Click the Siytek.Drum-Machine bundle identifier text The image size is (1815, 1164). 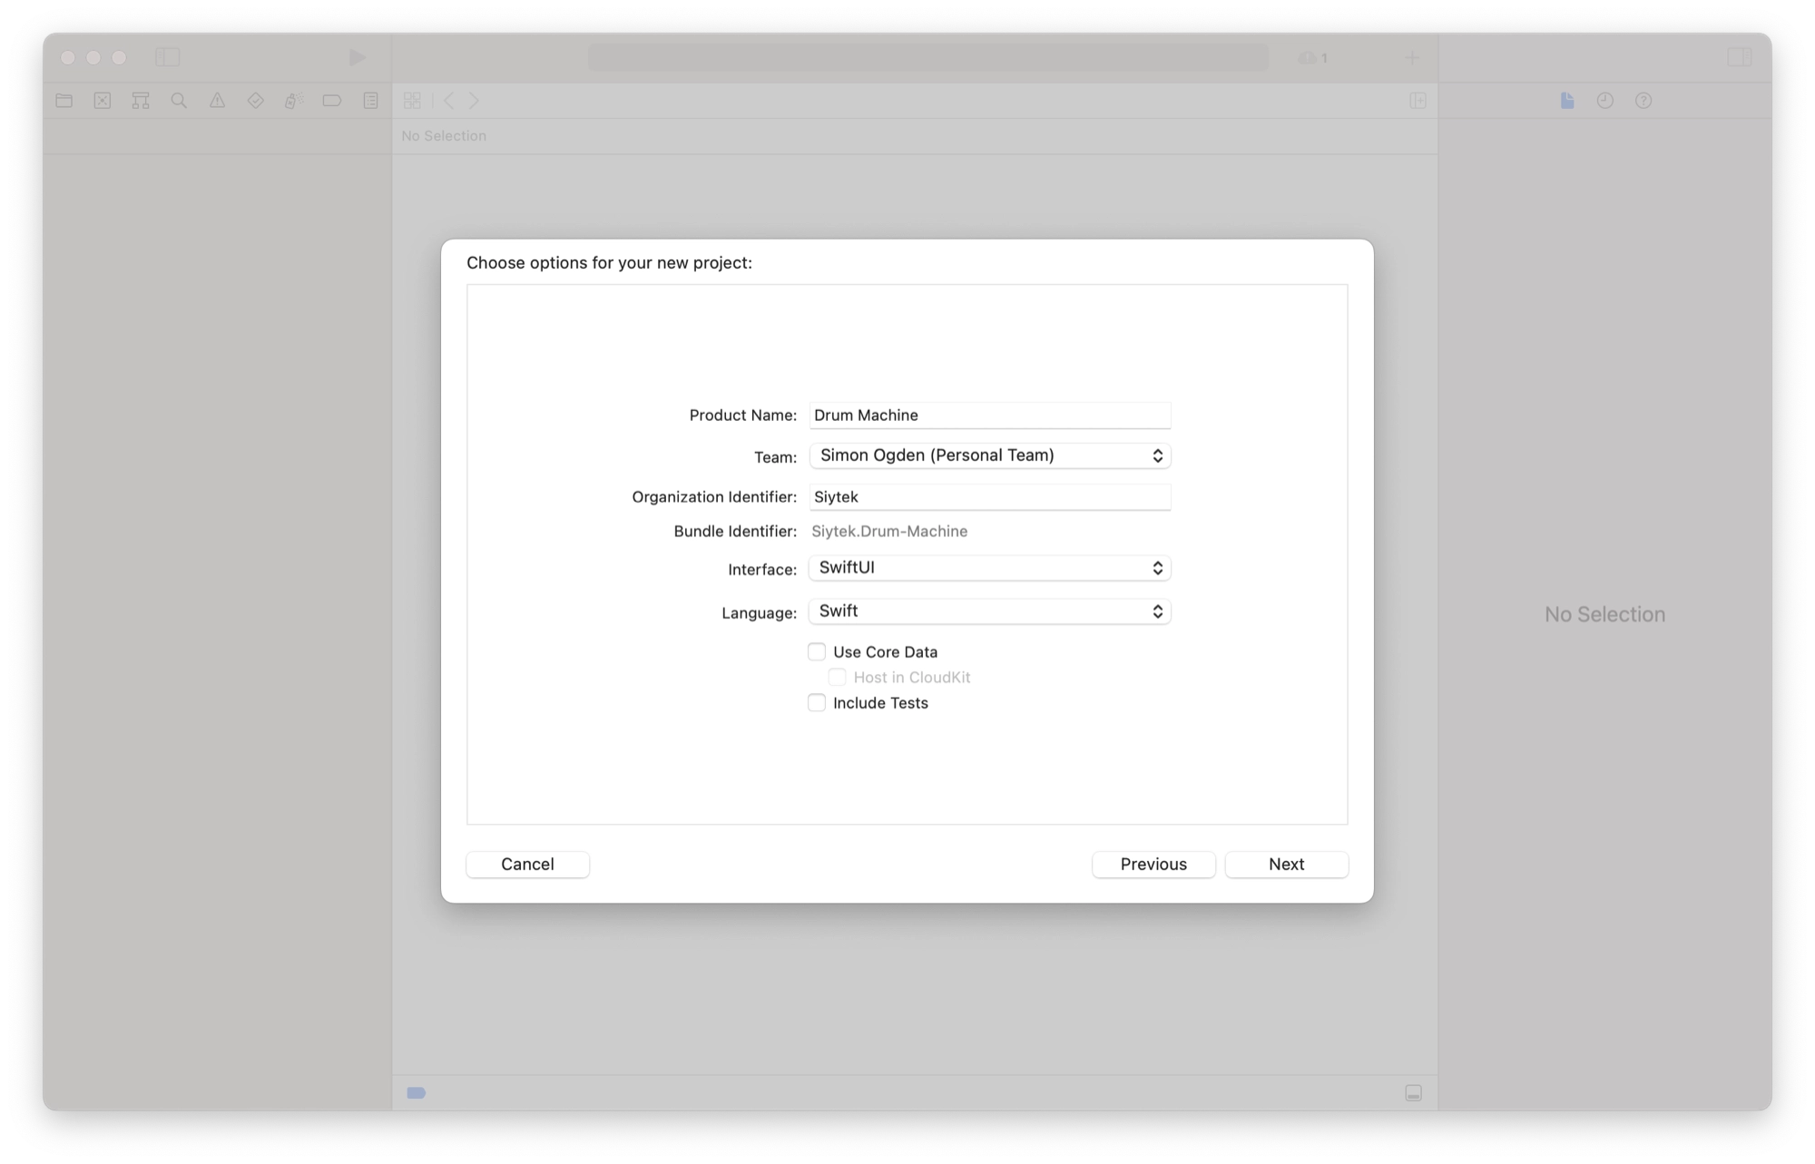(889, 532)
